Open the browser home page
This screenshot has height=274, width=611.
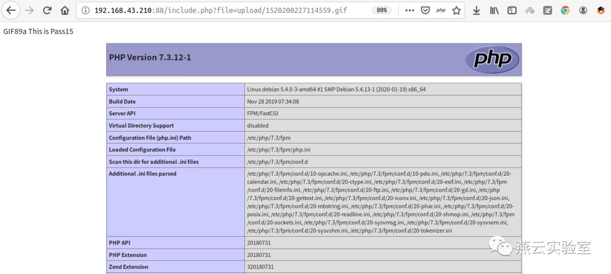click(65, 11)
